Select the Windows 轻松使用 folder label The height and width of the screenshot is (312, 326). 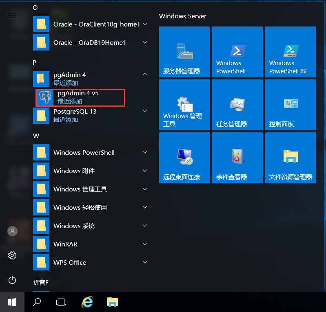80,207
